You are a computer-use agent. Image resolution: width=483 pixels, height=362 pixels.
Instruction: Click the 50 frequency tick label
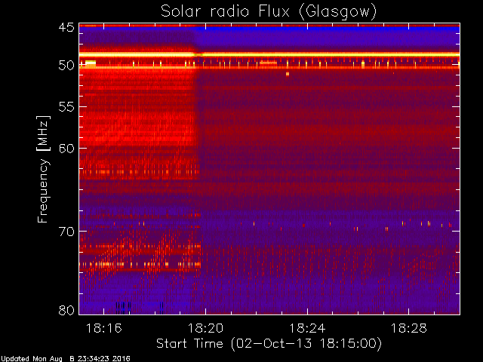click(x=66, y=66)
